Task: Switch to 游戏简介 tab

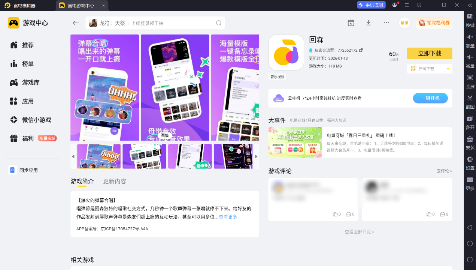Action: pyautogui.click(x=82, y=181)
